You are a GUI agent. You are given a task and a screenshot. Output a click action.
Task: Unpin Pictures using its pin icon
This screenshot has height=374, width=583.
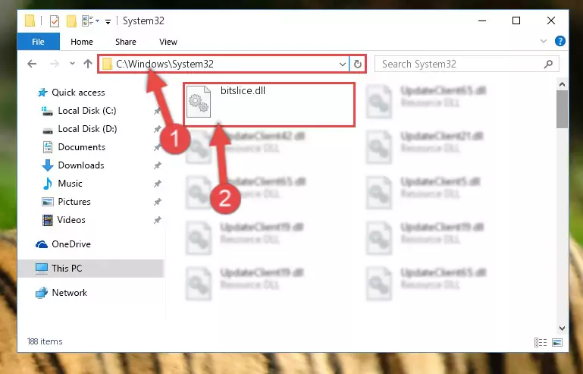158,202
